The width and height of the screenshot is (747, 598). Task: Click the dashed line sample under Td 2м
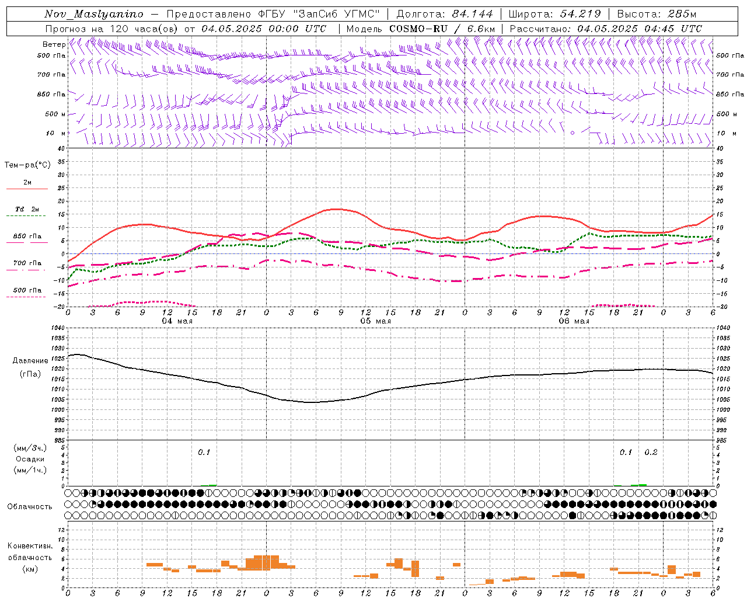[26, 216]
